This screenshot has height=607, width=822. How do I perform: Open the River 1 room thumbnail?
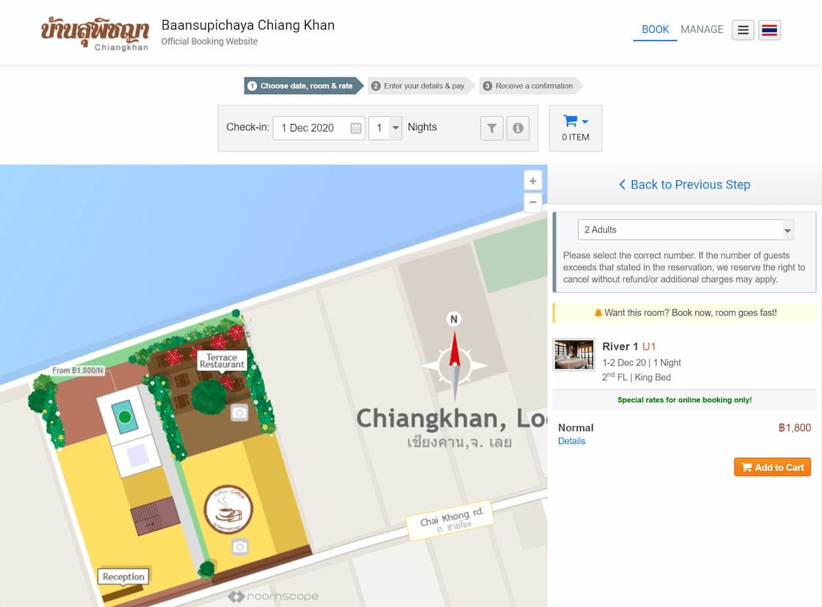point(573,354)
